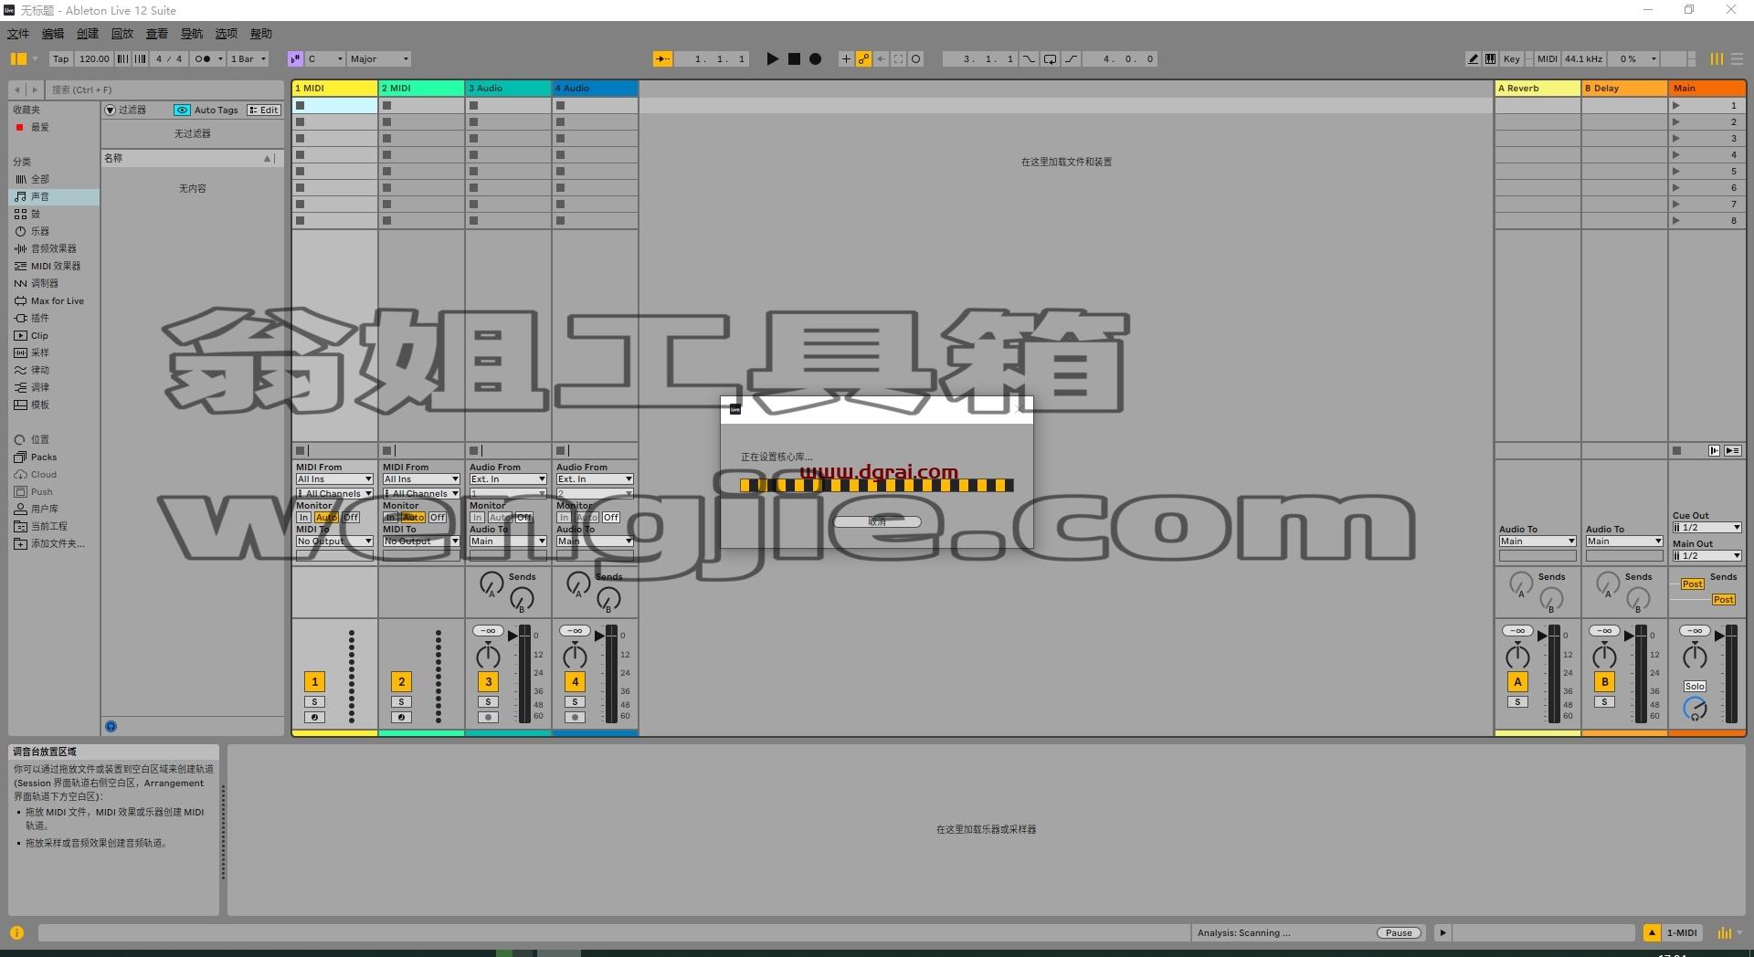Open the 查看 menu
Image resolution: width=1754 pixels, height=957 pixels.
(157, 34)
